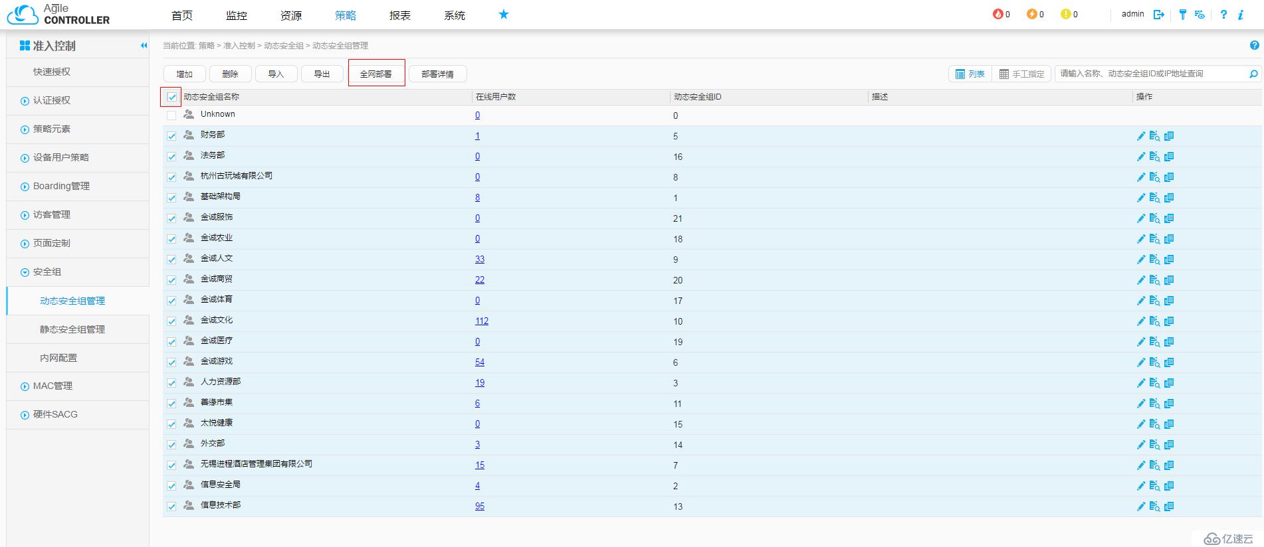Switch to the 手工指定 view tab
This screenshot has height=547, width=1264.
click(x=1021, y=74)
